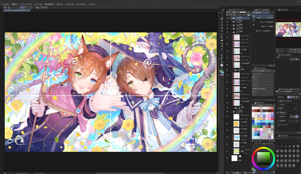301x174 pixels.
Task: Select the rectangular selection marquee tool
Action: click(222, 16)
